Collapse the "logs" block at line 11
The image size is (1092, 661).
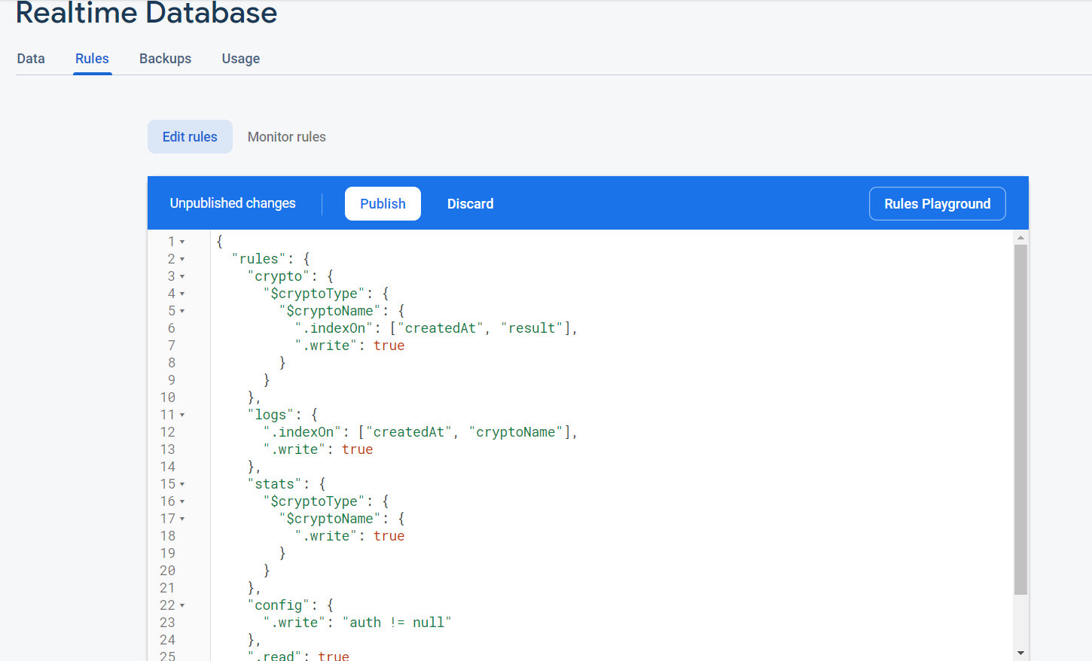(182, 416)
